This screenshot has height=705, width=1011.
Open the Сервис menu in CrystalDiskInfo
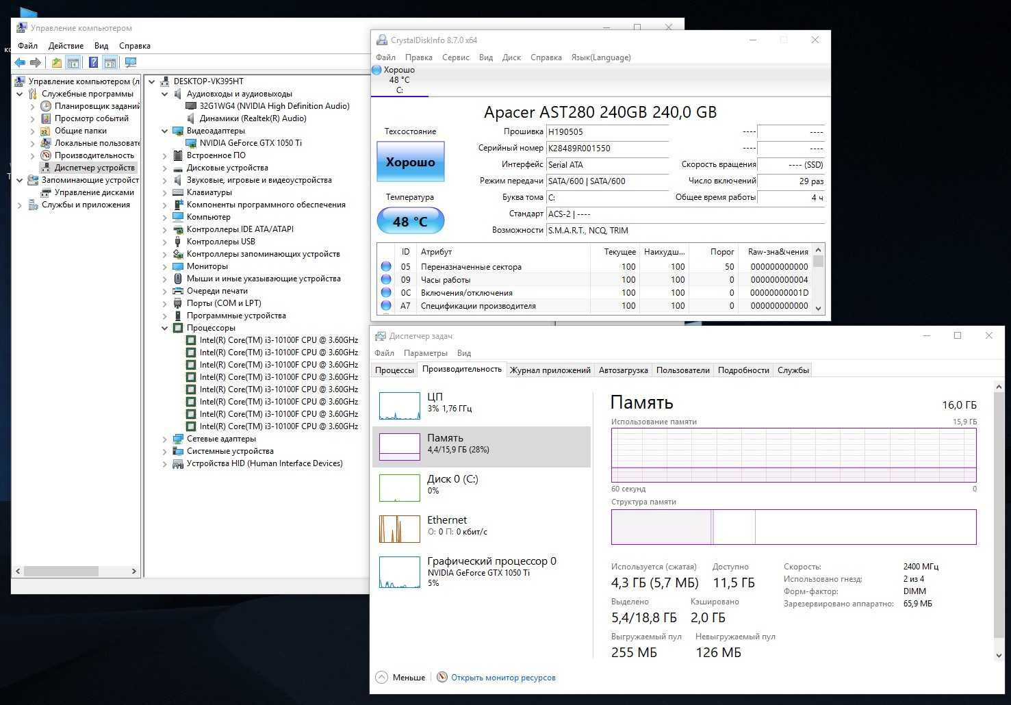(456, 57)
